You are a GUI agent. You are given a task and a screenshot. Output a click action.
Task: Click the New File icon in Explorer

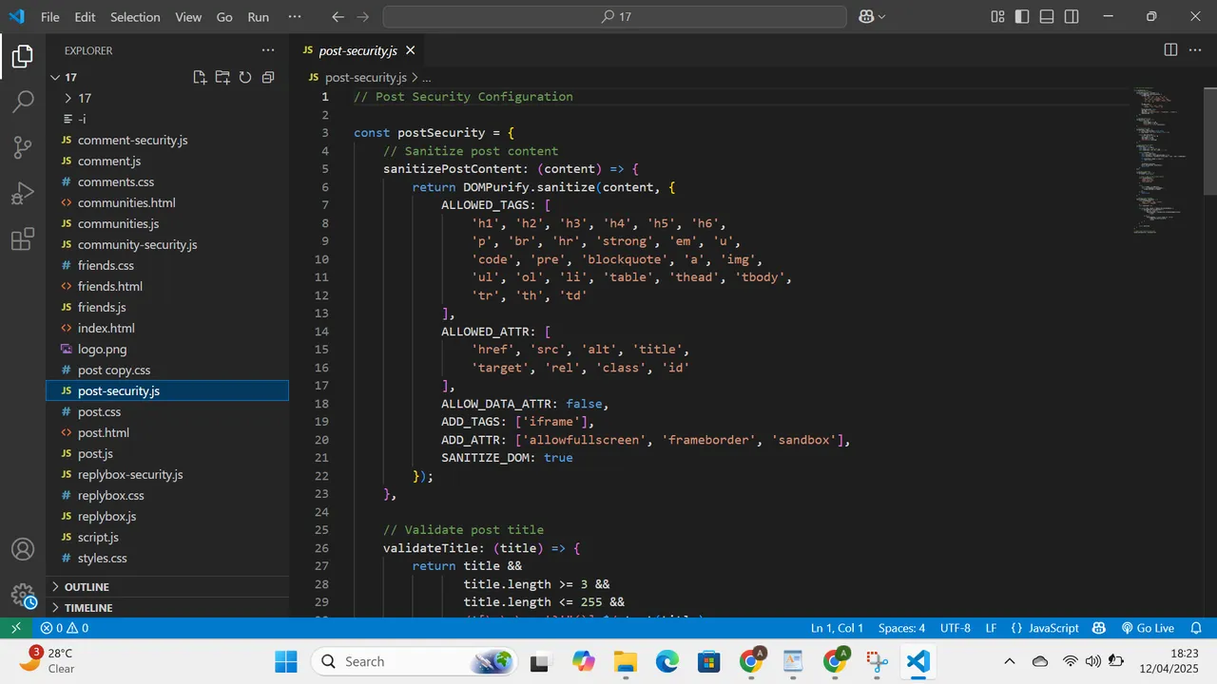point(200,78)
